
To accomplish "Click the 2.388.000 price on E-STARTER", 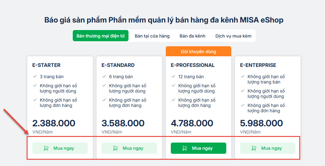I will [54, 123].
